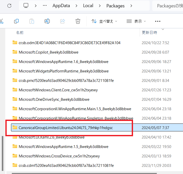Open the 更新日時 column filter chevron

pos(163,29)
